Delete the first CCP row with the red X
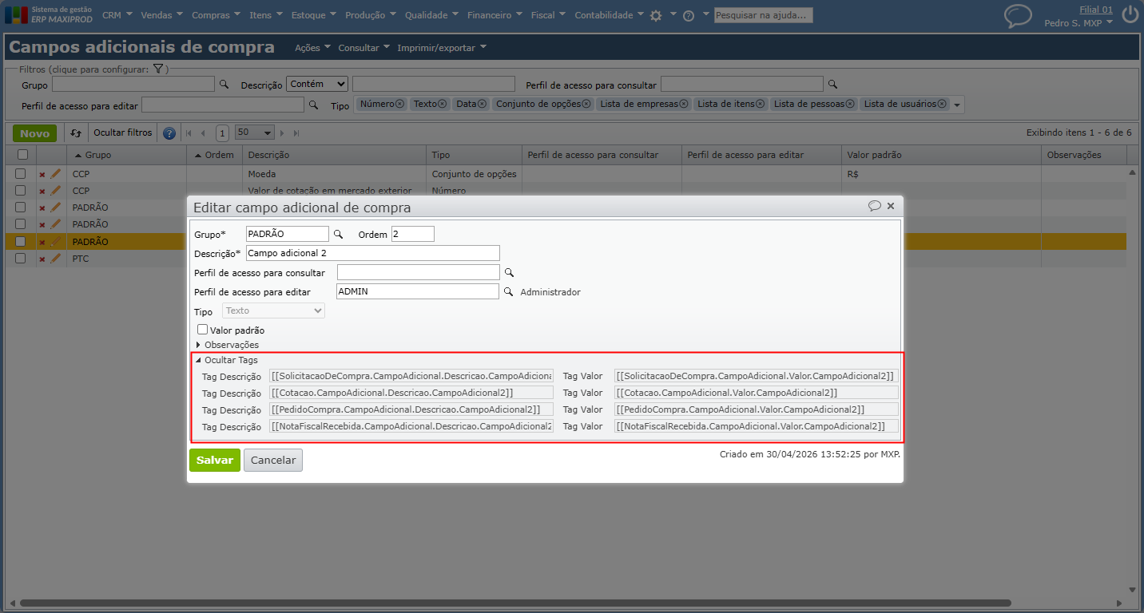Image resolution: width=1144 pixels, height=613 pixels. pos(42,174)
